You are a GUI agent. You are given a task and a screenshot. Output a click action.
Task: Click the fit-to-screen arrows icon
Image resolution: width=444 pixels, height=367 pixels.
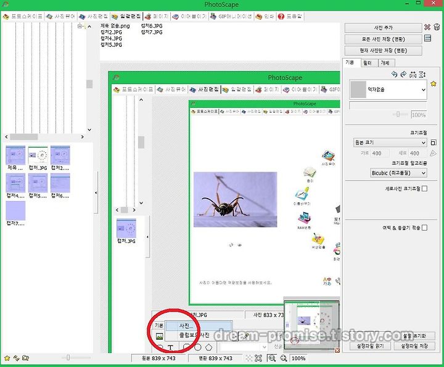(258, 358)
